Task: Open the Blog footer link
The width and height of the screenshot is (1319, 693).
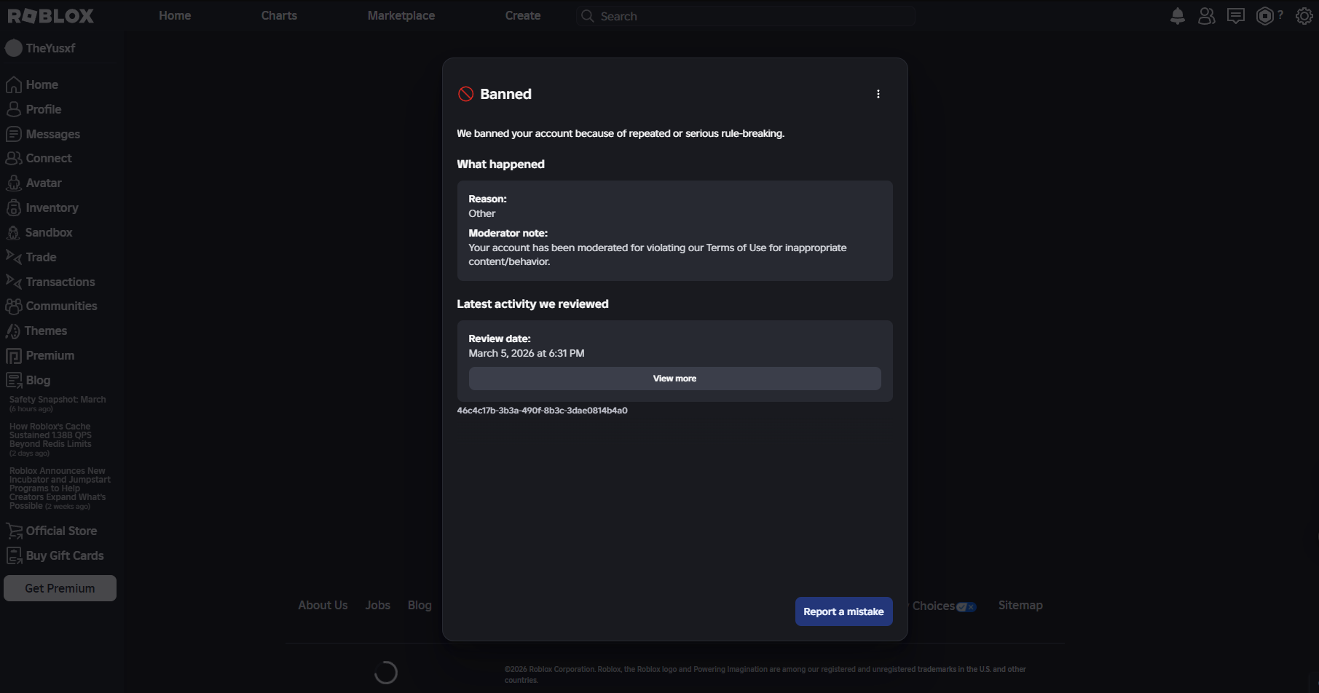Action: pyautogui.click(x=420, y=605)
